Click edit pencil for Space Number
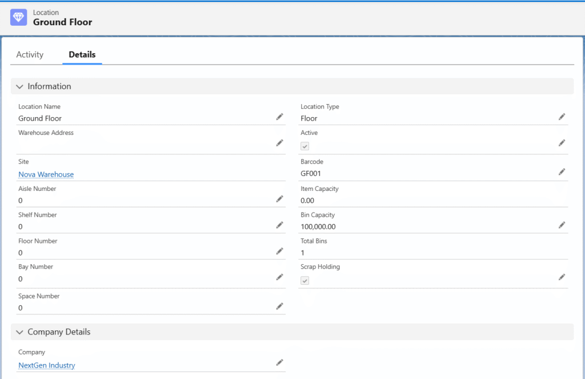The image size is (585, 379). [x=279, y=306]
